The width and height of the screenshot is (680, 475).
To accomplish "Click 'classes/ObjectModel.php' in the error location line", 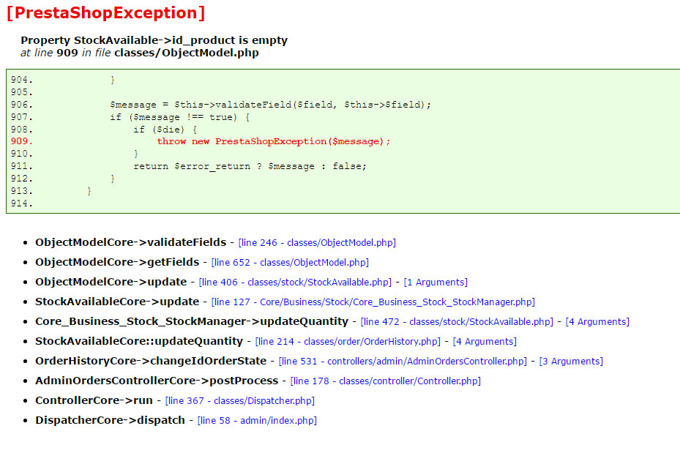I will (187, 53).
